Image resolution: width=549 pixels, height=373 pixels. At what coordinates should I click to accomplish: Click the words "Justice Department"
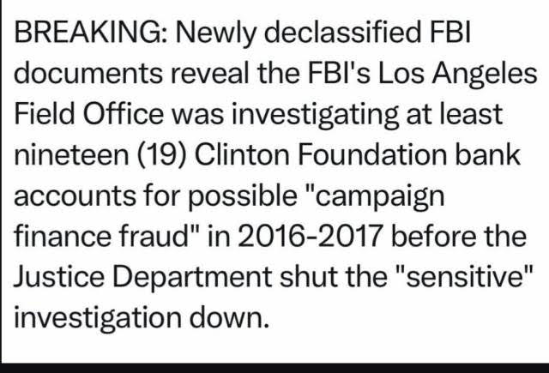150,275
